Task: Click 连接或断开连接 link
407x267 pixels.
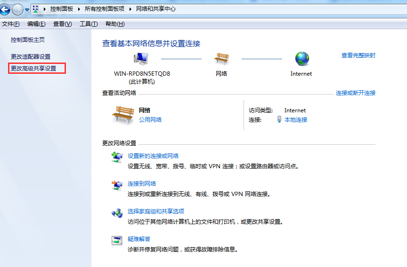Action: 356,93
